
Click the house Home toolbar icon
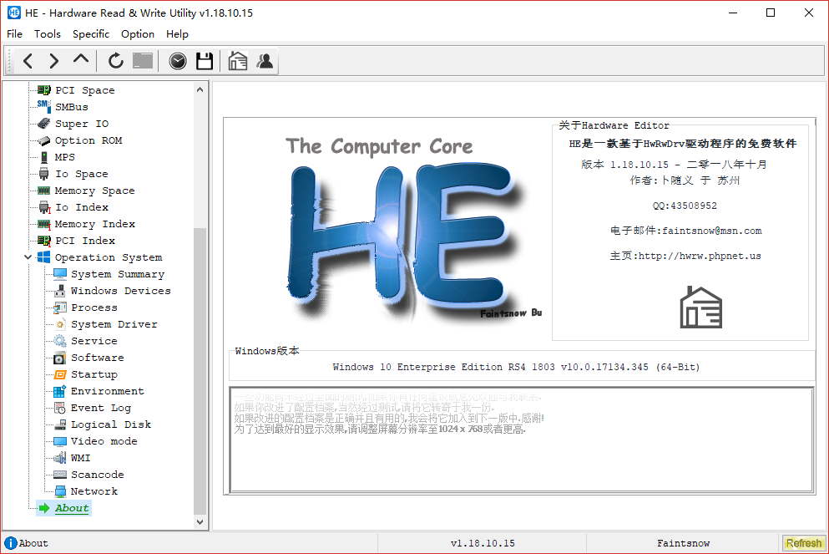238,61
